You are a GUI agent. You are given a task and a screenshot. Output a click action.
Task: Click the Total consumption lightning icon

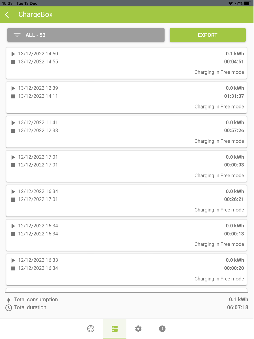[x=9, y=300]
